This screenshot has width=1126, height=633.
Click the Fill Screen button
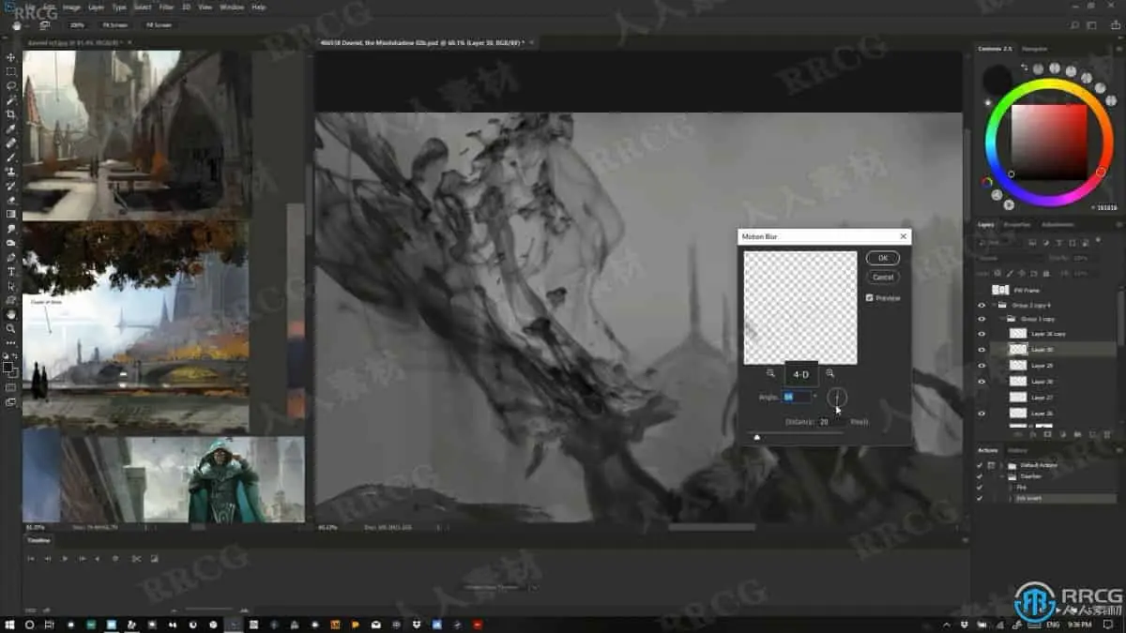pos(158,25)
